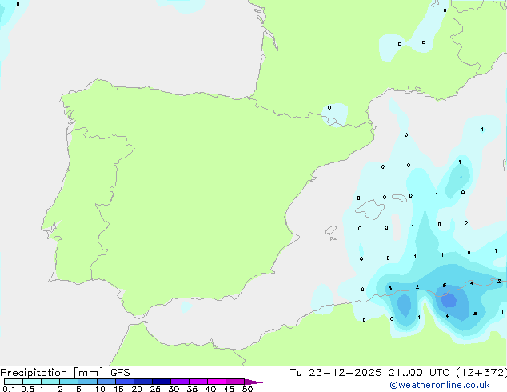Click the 'Precipitation [mm]' title text
507x392 pixels.
click(x=52, y=373)
